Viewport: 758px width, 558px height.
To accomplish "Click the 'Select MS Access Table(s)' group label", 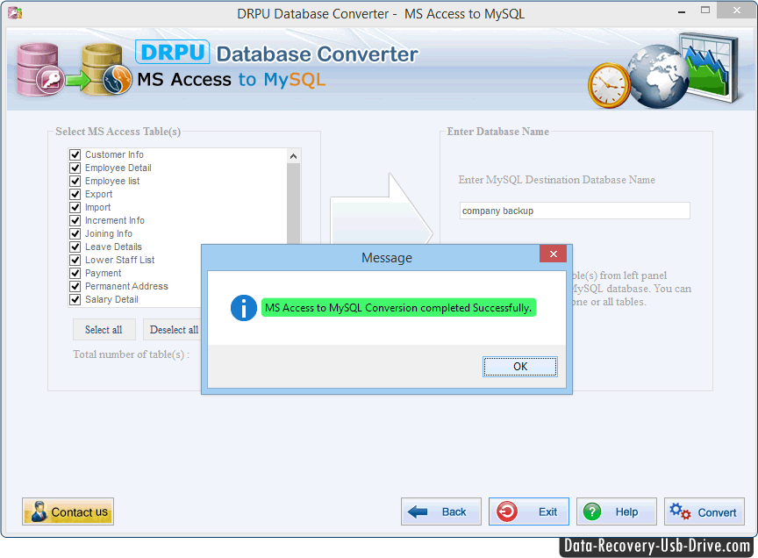I will point(118,132).
